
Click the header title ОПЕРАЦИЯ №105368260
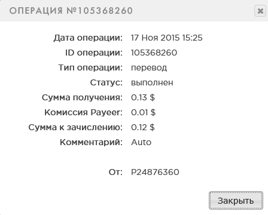[x=71, y=11]
